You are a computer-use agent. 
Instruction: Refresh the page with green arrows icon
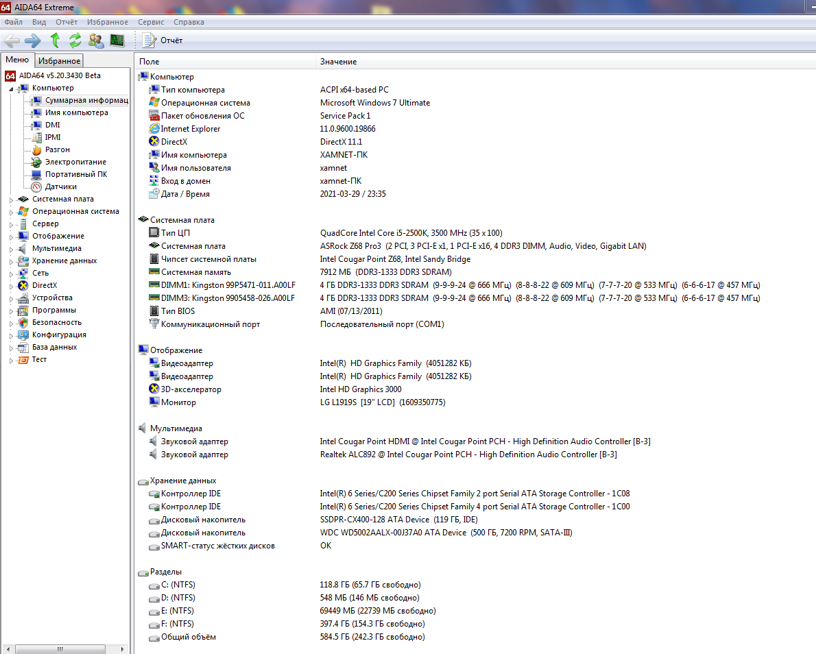(75, 40)
